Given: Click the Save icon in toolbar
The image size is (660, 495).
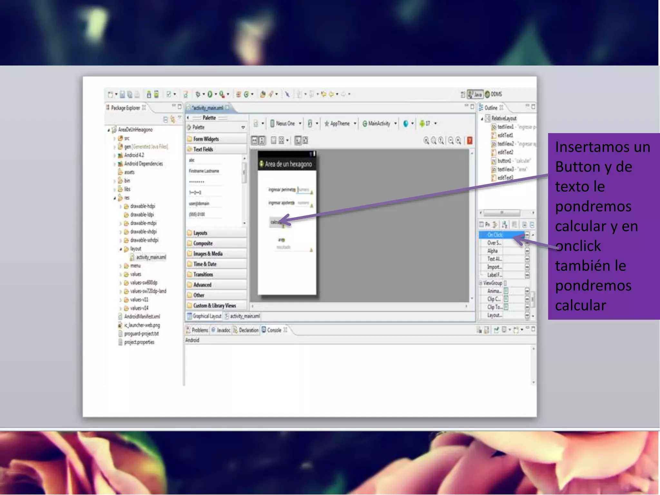Looking at the screenshot, I should coord(122,94).
